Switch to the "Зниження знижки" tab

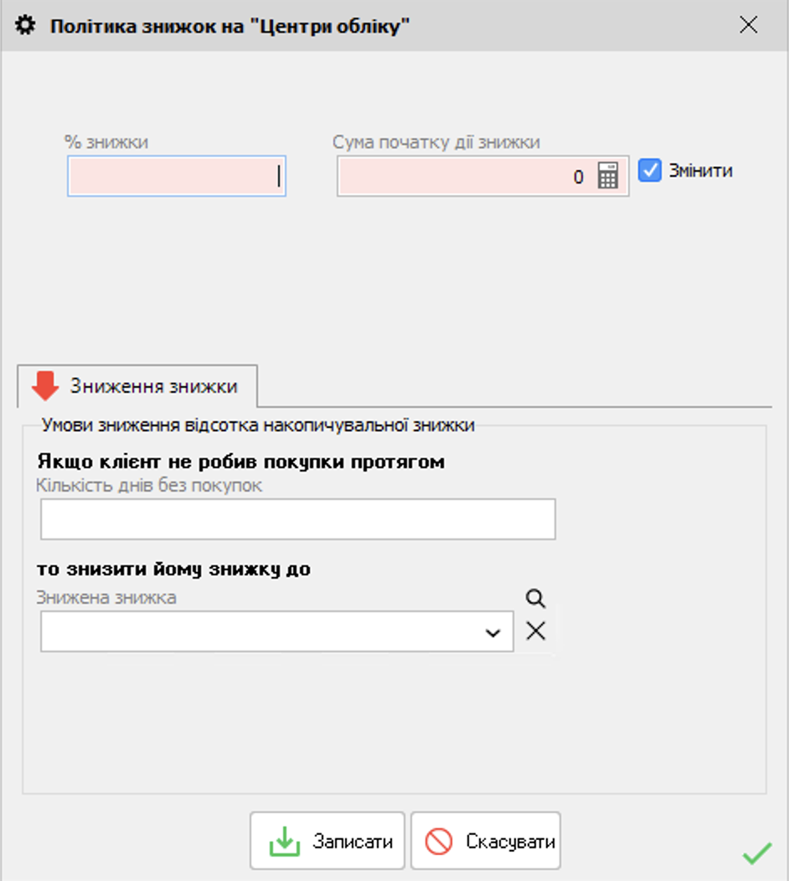tap(137, 386)
